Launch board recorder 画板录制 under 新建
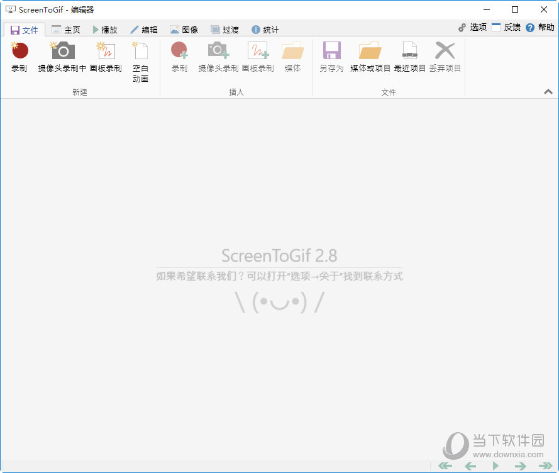This screenshot has width=559, height=473. point(106,57)
